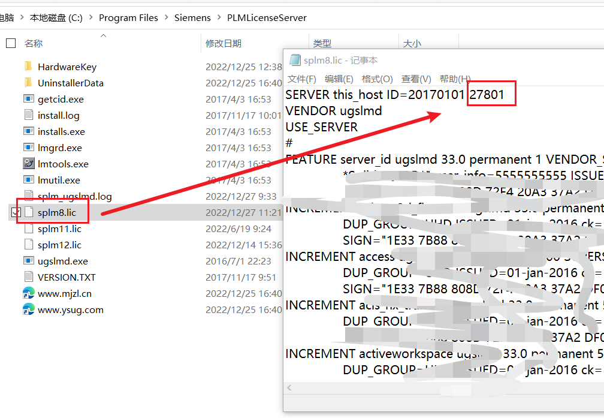604x418 pixels.
Task: Open the 文件(F) menu in Notepad
Action: tap(301, 79)
